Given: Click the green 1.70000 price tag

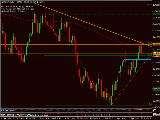Looking at the screenshot, I should pos(156,14).
